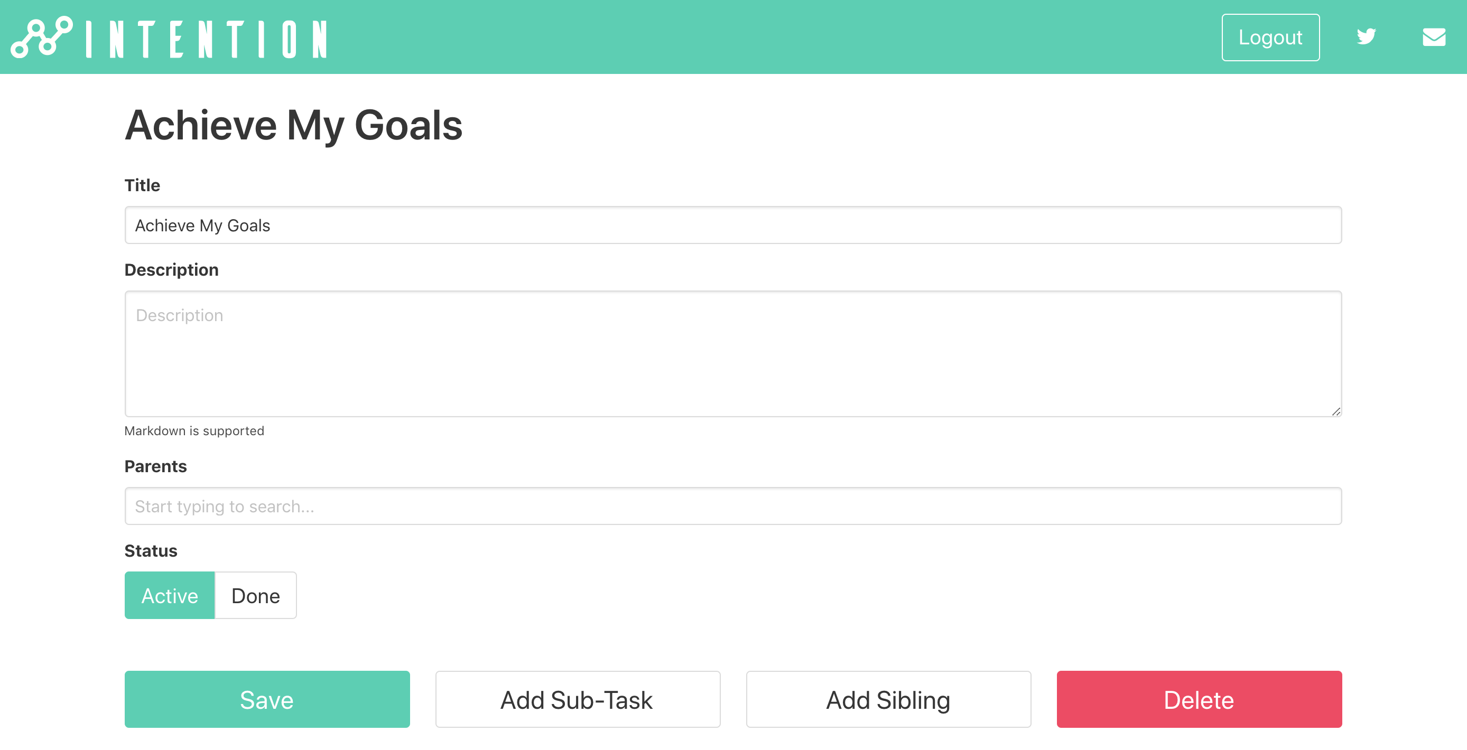Click the Parents field label

coord(155,466)
